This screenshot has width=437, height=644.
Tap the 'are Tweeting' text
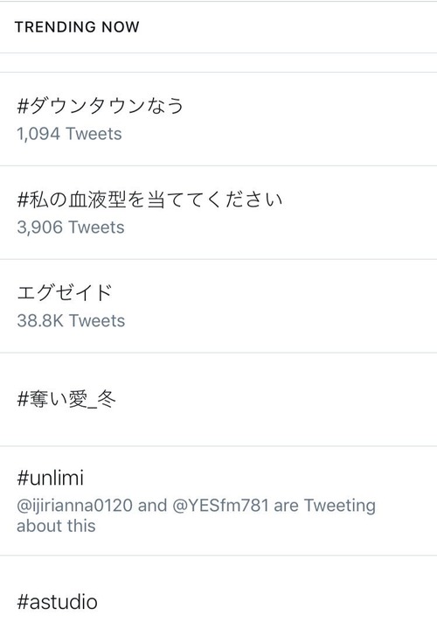click(x=324, y=506)
